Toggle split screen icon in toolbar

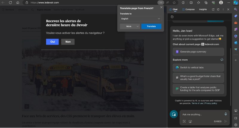(191, 3)
